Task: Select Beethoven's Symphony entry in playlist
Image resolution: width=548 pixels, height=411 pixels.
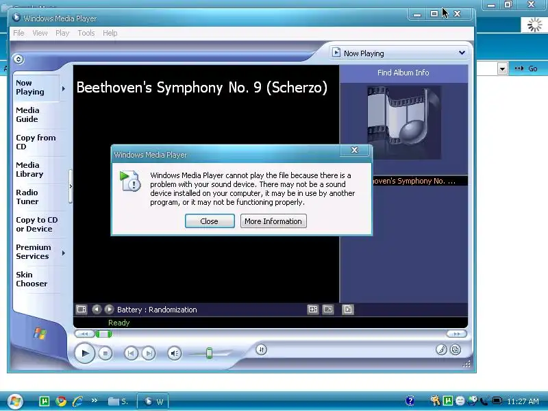Action: tap(420, 181)
